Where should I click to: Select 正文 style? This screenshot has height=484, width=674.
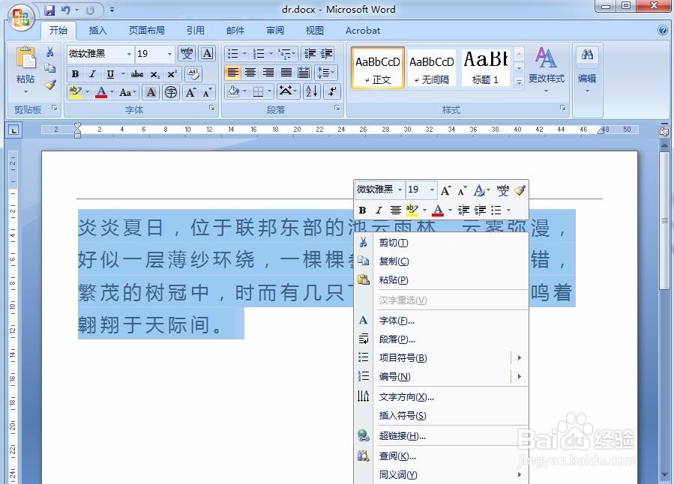(x=378, y=68)
